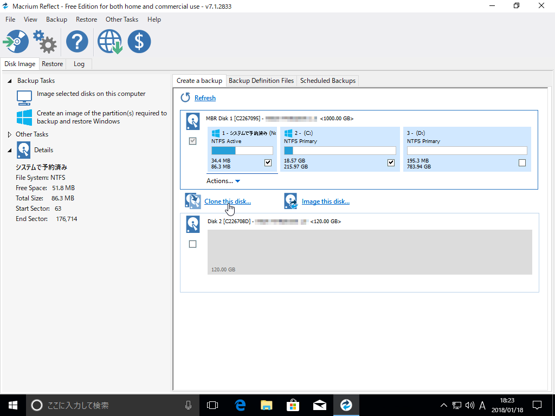Show hidden tray icons chevron

443,405
